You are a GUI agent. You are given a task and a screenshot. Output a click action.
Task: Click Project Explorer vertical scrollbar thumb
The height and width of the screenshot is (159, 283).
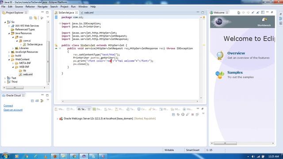(48, 61)
